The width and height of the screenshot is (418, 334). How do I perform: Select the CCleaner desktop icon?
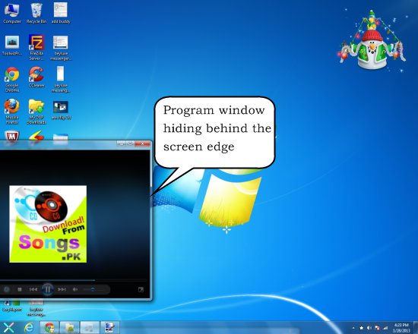[x=36, y=77]
